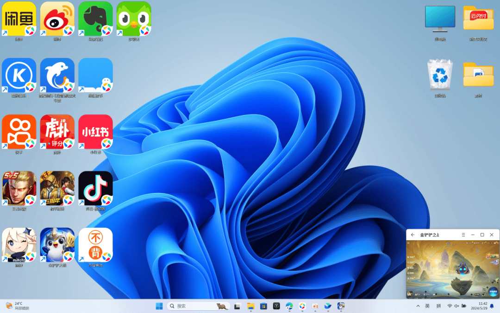Select the Kuaishou orange camera icon
This screenshot has height=313, width=500.
coord(19,132)
